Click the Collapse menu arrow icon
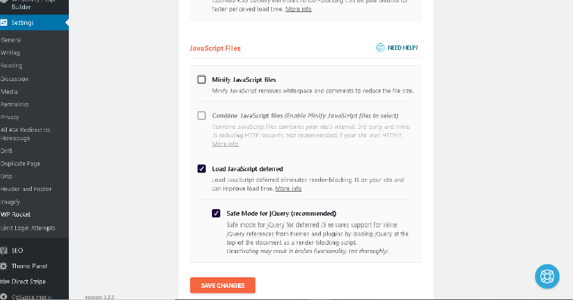573x300 pixels. click(4, 297)
